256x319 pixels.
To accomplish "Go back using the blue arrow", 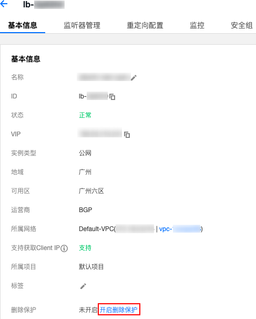I will pyautogui.click(x=4, y=4).
